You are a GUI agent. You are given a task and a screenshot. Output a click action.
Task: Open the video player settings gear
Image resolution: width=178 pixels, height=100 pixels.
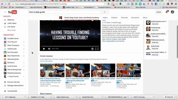pyautogui.click(x=92, y=49)
